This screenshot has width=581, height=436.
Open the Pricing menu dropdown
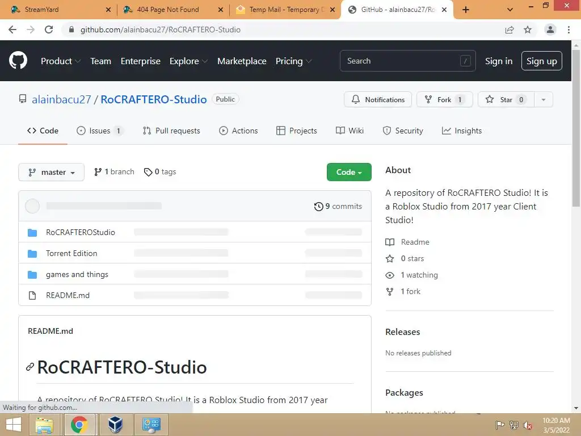(293, 61)
